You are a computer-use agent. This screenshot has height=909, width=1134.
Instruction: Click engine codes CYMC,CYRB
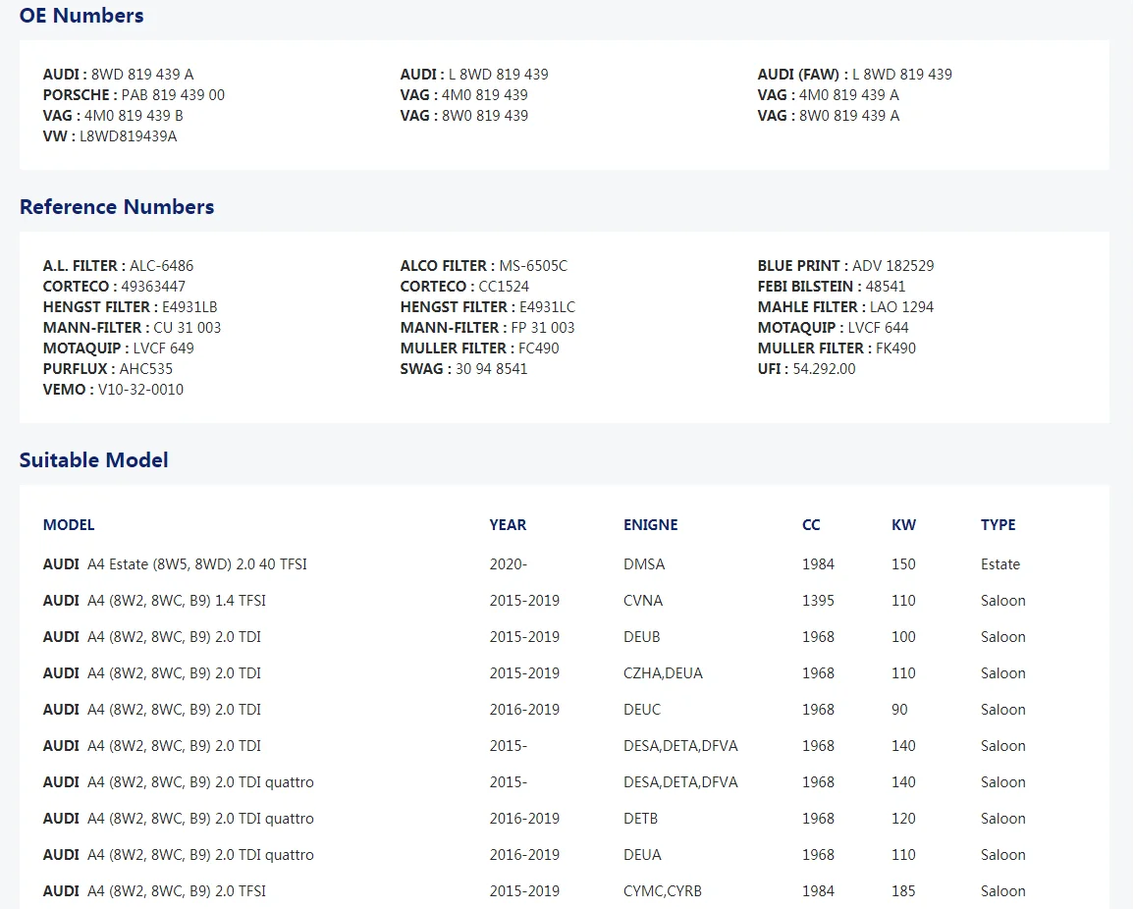[663, 891]
